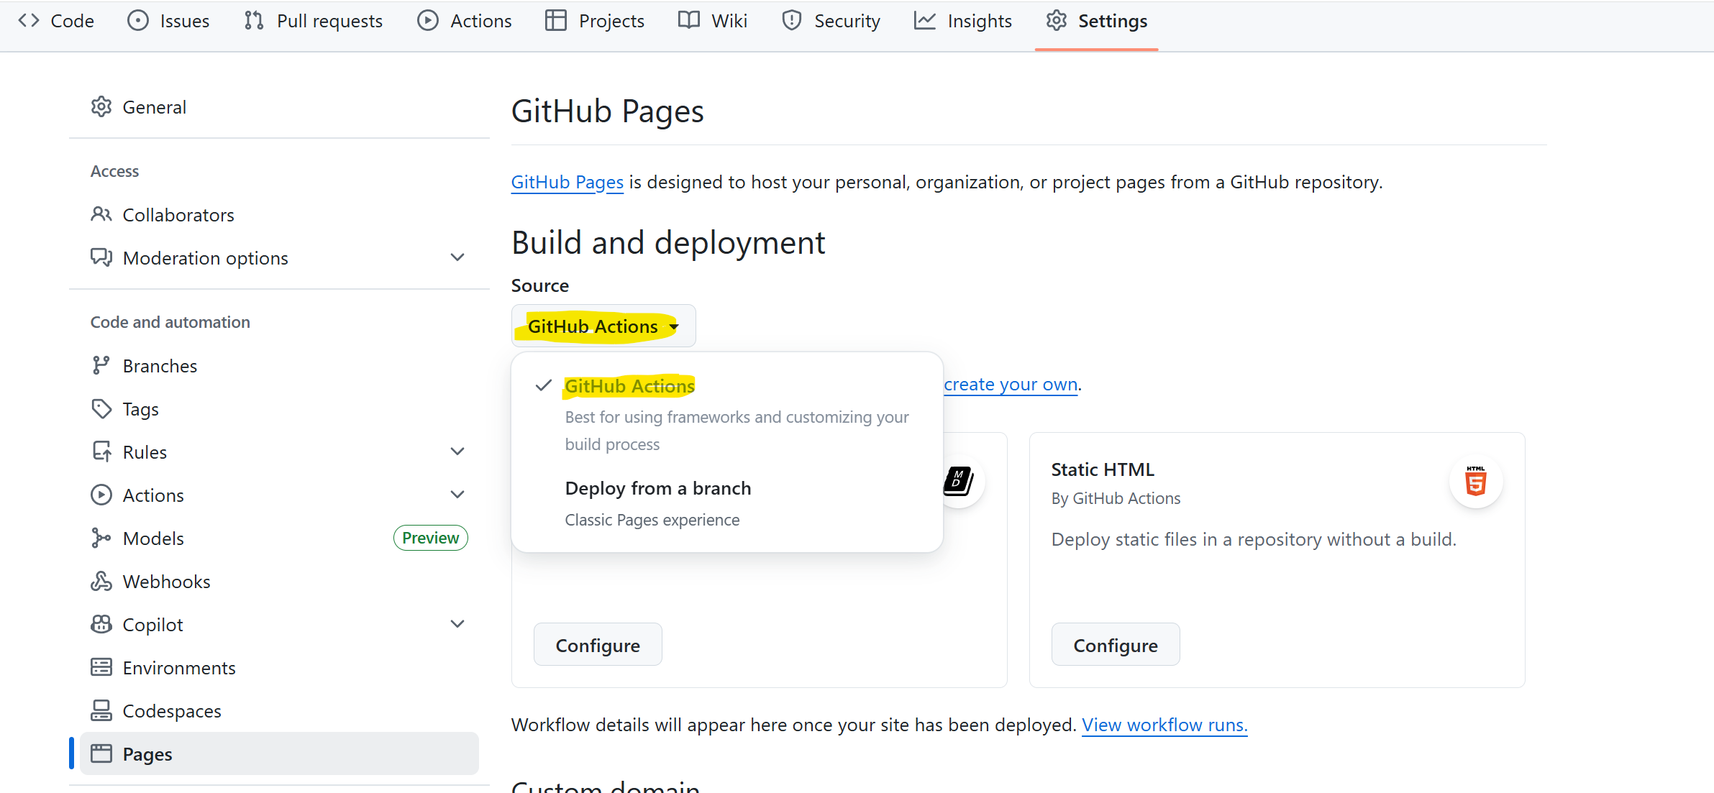Open Collaborators settings

pos(279,214)
